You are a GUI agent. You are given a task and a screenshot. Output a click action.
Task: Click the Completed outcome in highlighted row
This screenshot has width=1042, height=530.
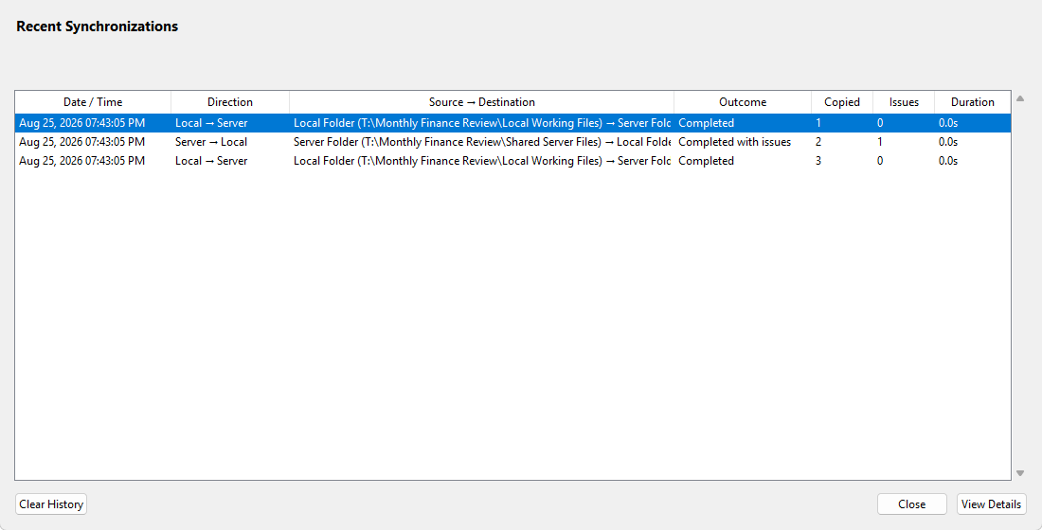coord(706,123)
